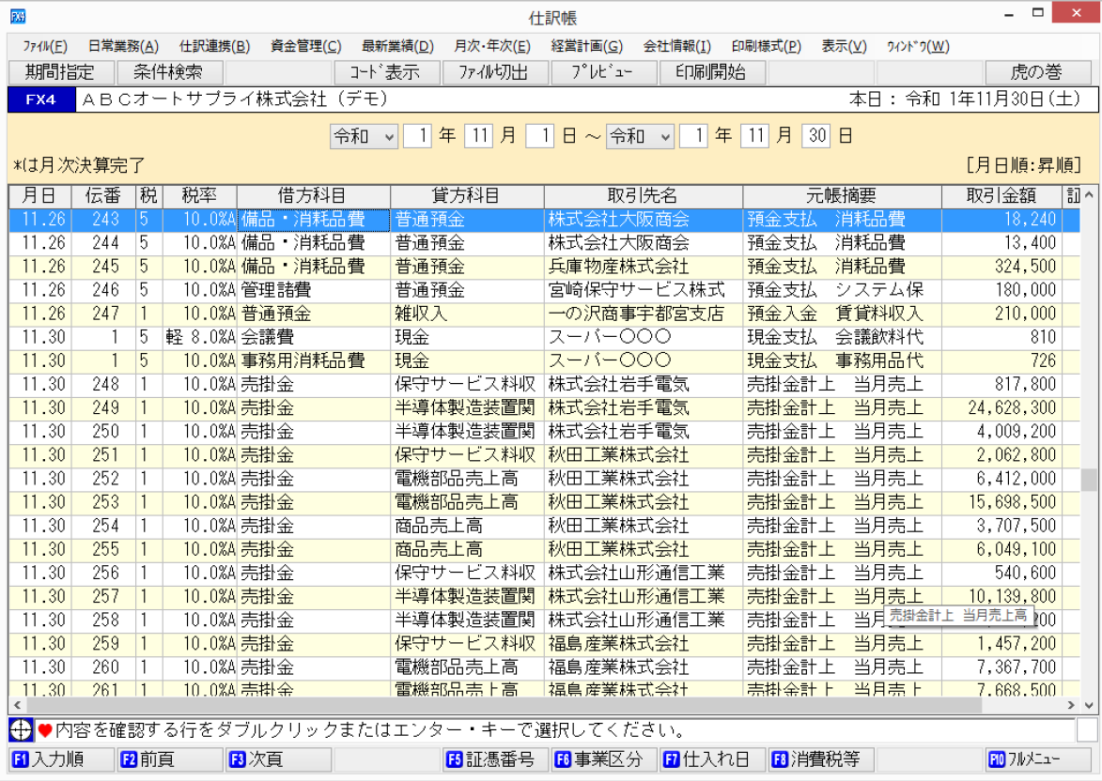Open the ending 令和 era dropdown
This screenshot has height=781, width=1102.
point(640,135)
